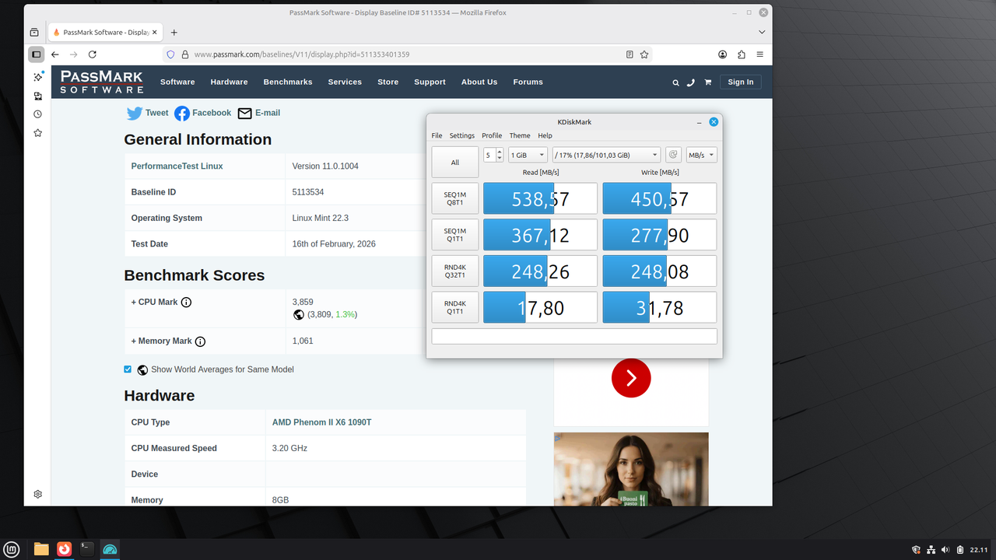Go back using Firefox back arrow
996x560 pixels.
coord(54,54)
